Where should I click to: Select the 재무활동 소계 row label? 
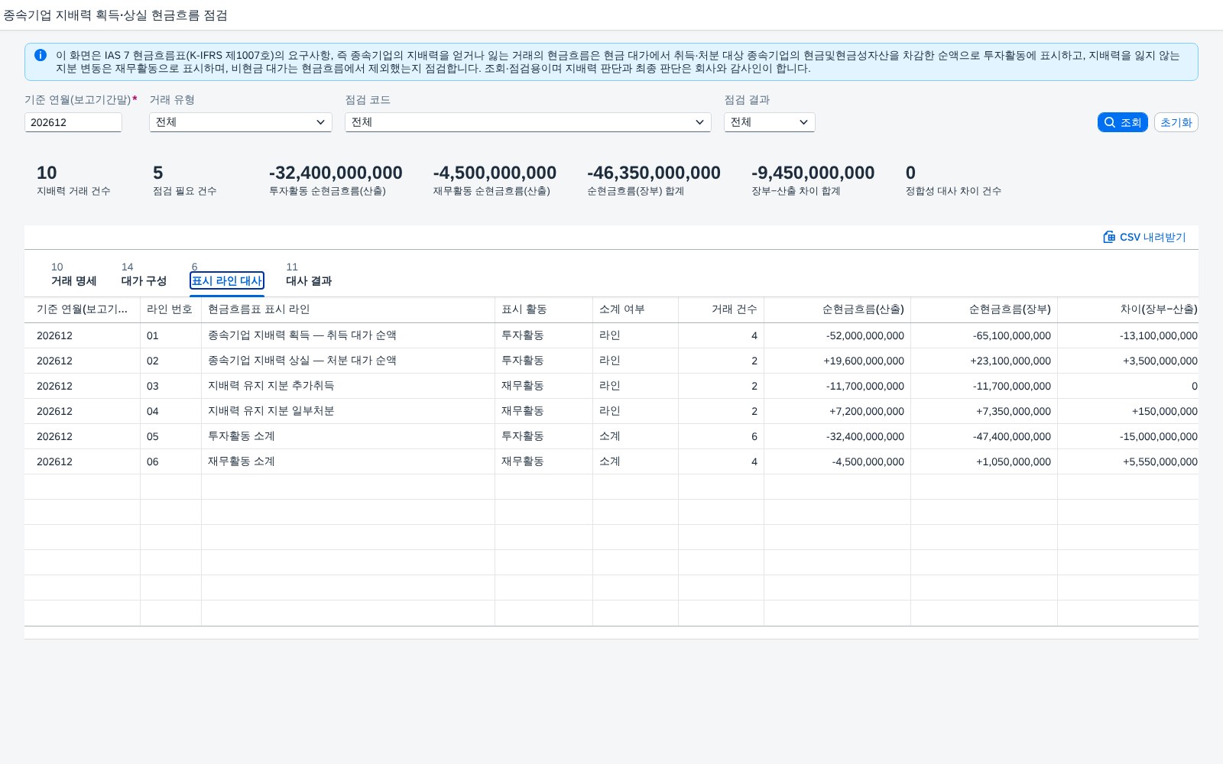click(241, 461)
